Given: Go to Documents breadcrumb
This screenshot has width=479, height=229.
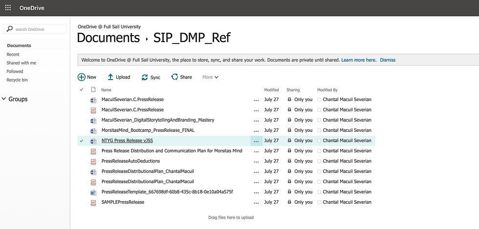Looking at the screenshot, I should pos(108,38).
